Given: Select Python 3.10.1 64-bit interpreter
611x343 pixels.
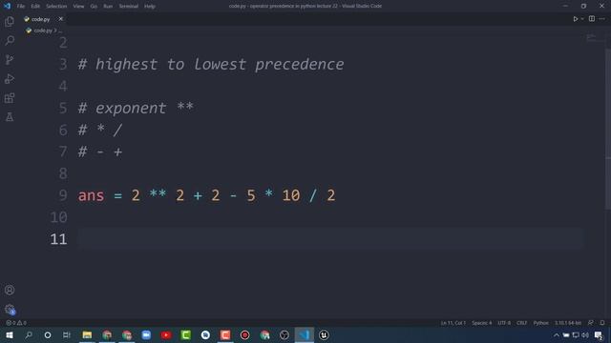Looking at the screenshot, I should (x=568, y=323).
